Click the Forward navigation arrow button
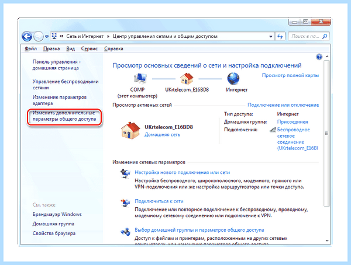Viewport: 351px width, 265px height. [x=39, y=36]
